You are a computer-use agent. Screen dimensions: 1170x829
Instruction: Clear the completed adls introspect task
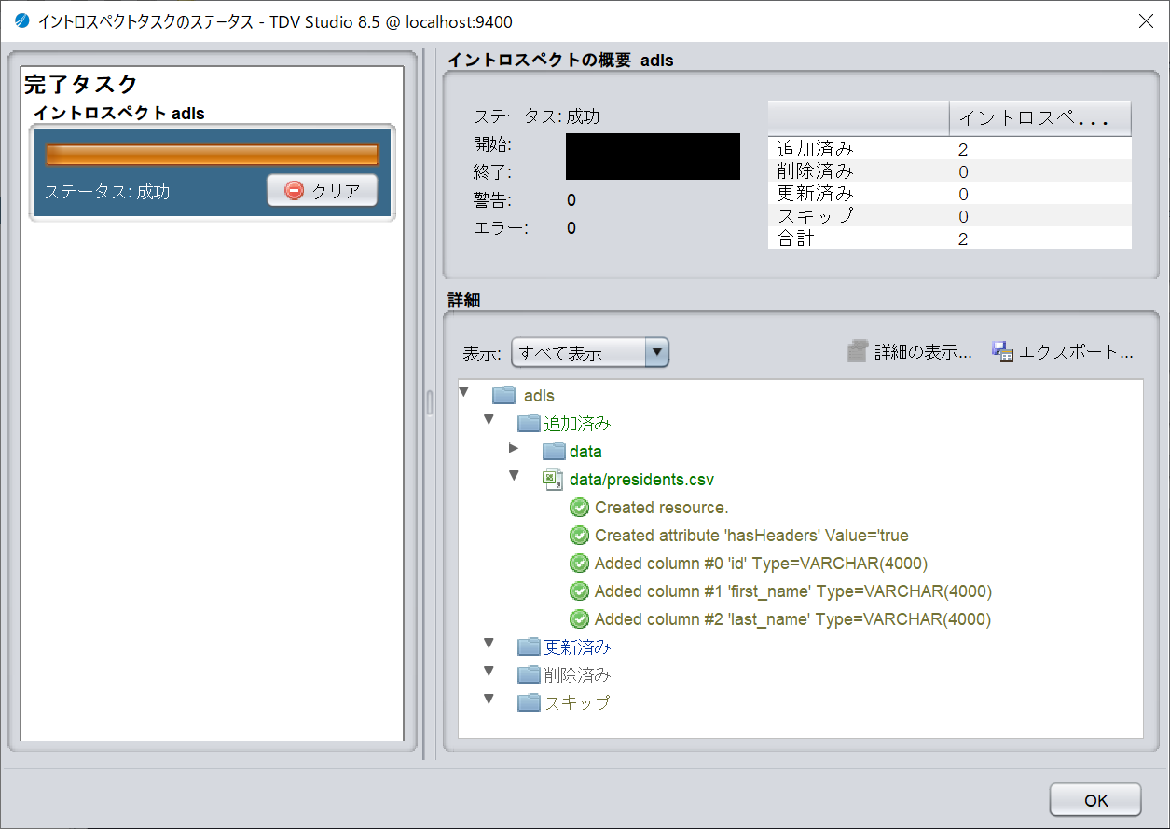click(322, 190)
